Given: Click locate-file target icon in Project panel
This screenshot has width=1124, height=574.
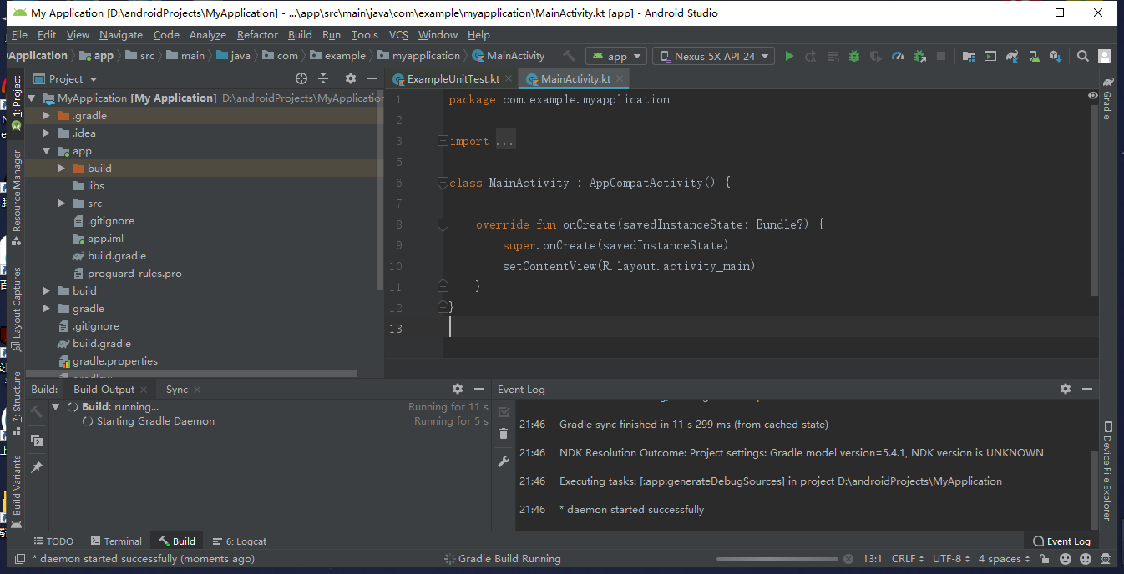Looking at the screenshot, I should [301, 78].
